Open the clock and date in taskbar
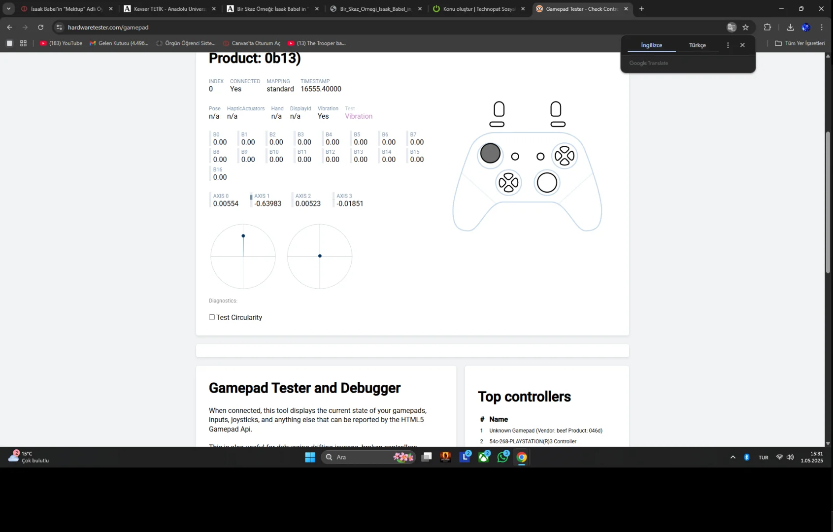The image size is (833, 532). click(x=812, y=457)
